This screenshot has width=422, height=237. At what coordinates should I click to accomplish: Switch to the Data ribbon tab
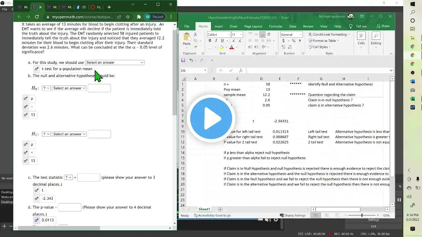[x=293, y=26]
